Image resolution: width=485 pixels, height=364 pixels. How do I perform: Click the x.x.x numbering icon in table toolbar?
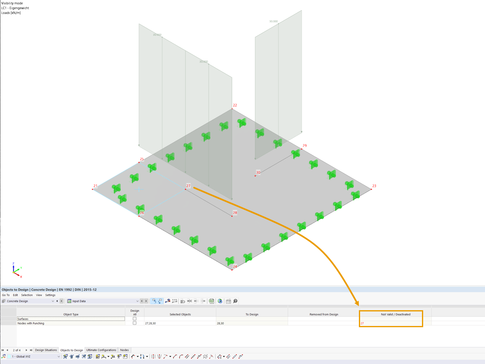click(175, 301)
